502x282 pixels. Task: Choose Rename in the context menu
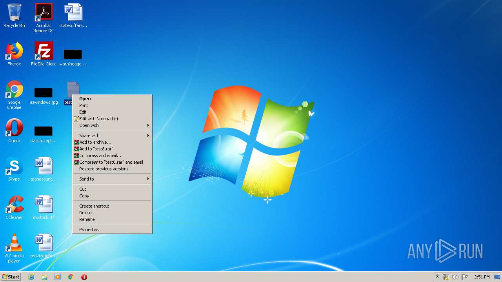[112, 219]
